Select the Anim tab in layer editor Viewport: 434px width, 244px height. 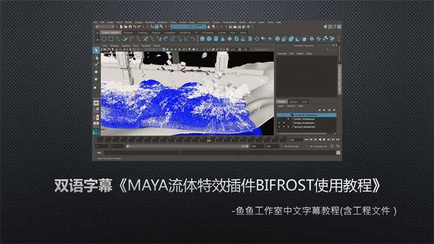tap(304, 101)
